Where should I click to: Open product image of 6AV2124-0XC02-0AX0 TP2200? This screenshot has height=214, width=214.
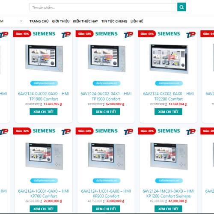169,59
